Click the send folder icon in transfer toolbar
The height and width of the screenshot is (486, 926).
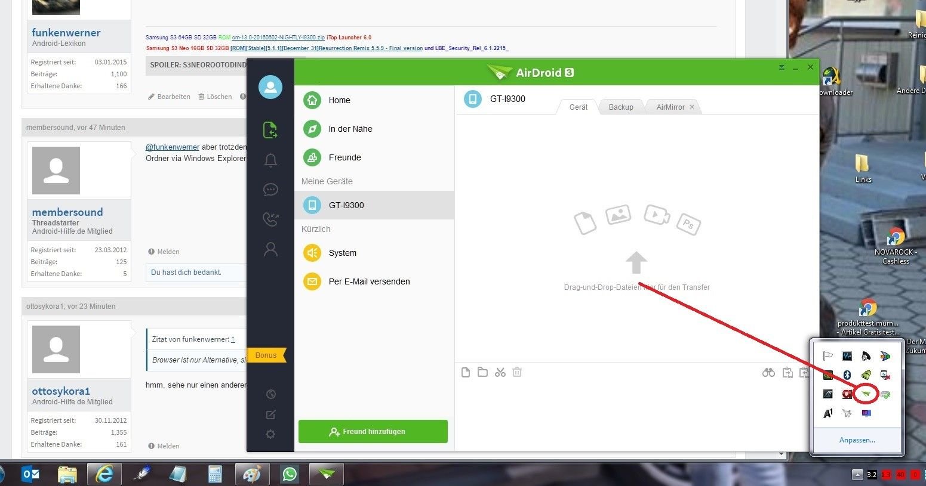pos(483,373)
